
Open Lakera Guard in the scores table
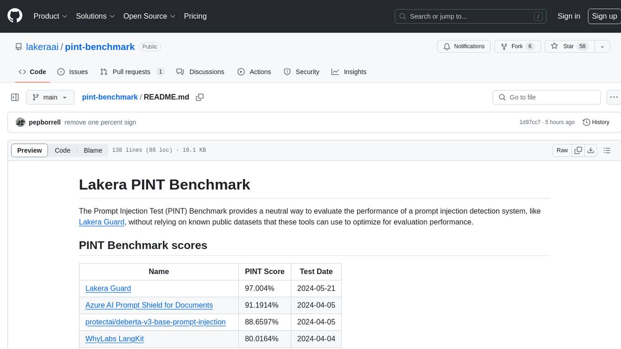click(x=108, y=288)
